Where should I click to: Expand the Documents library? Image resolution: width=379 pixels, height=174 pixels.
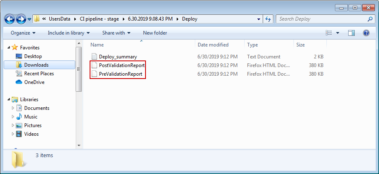[x=13, y=108]
